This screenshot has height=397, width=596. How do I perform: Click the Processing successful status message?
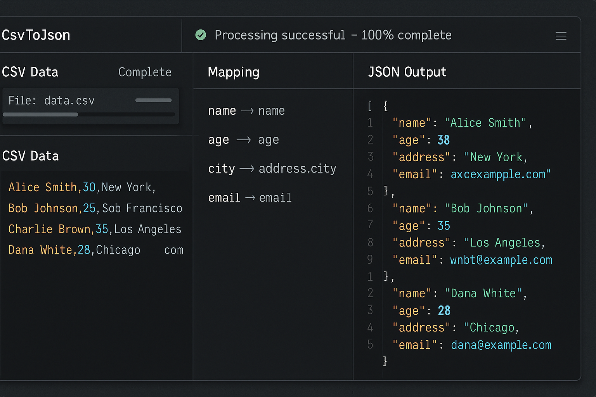(x=334, y=35)
